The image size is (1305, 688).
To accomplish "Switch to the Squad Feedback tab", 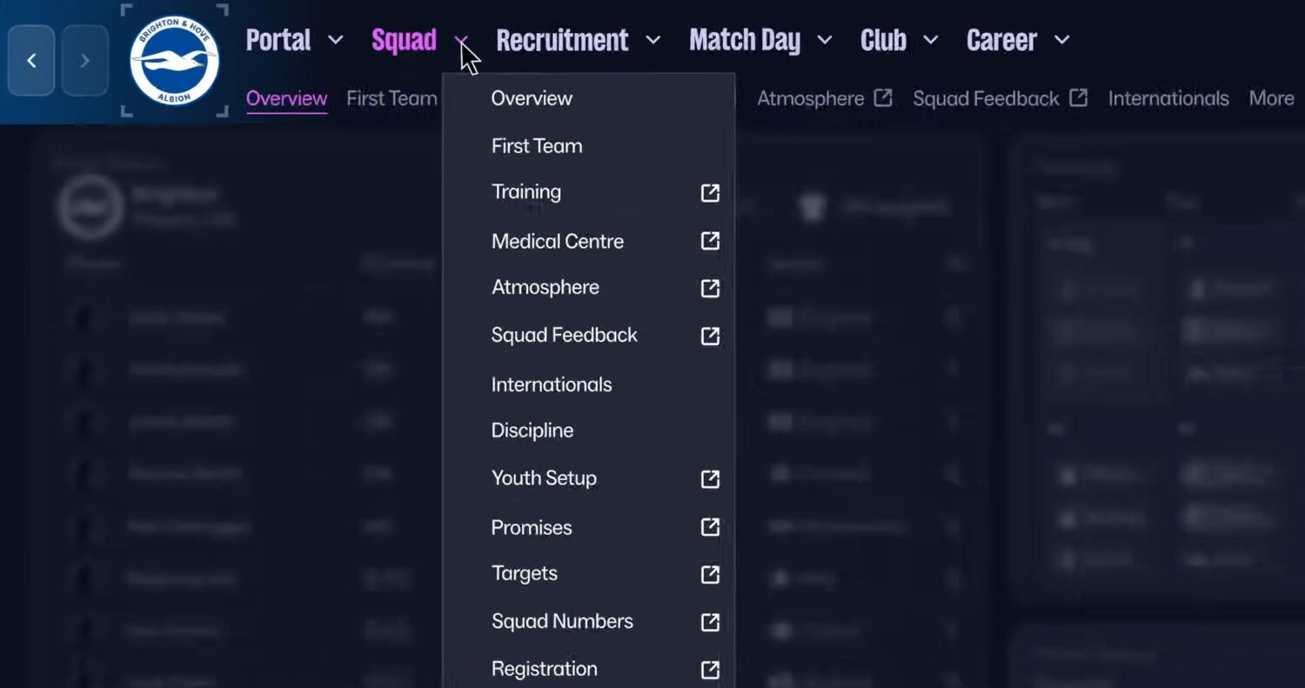I will coord(986,99).
